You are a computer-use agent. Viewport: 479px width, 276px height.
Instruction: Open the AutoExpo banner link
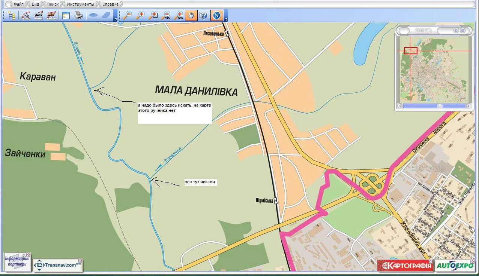(x=455, y=266)
